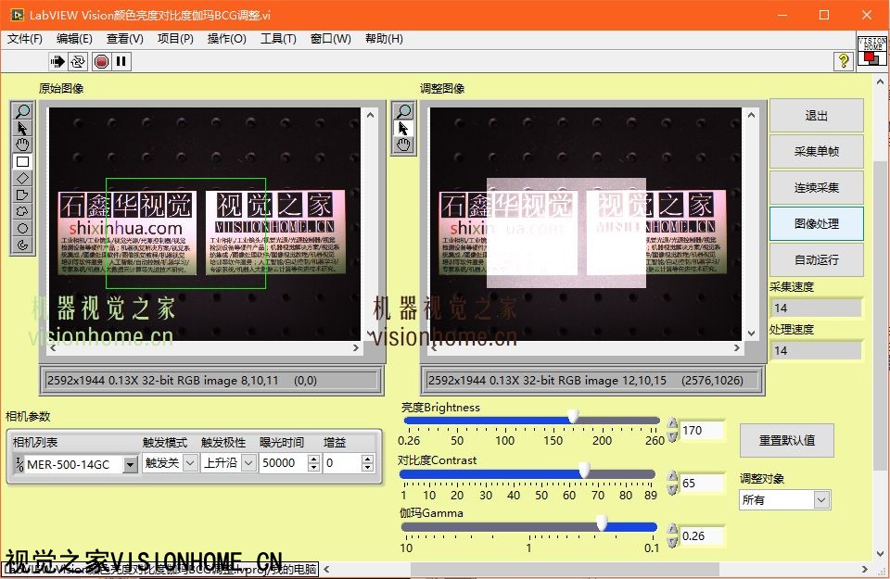This screenshot has width=890, height=579.
Task: Click the Run arrow toolbar button
Action: (57, 61)
